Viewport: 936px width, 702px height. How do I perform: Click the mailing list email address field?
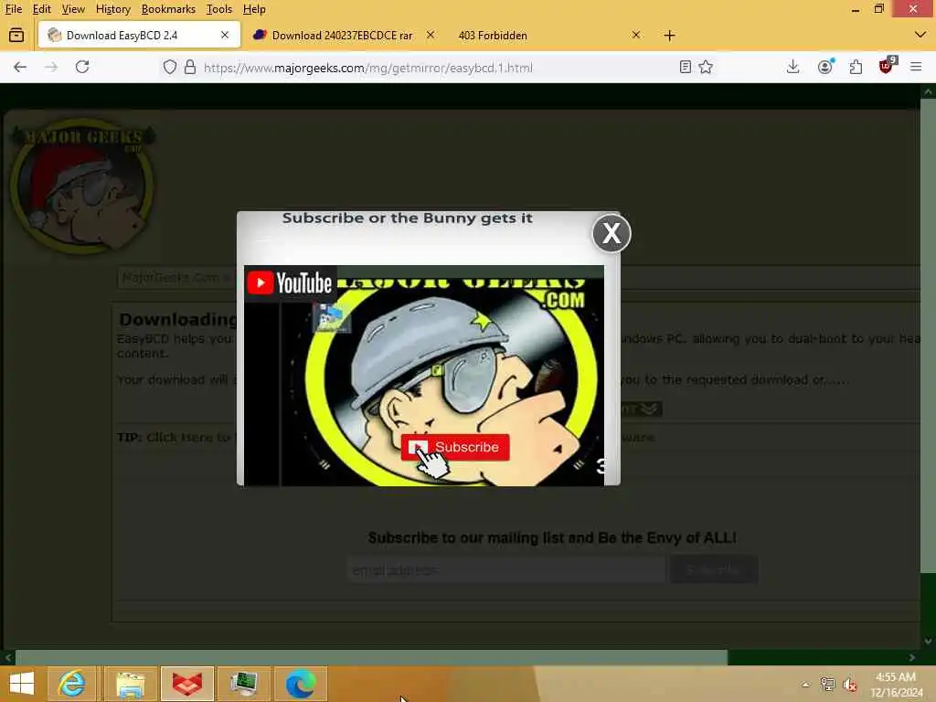coord(505,570)
